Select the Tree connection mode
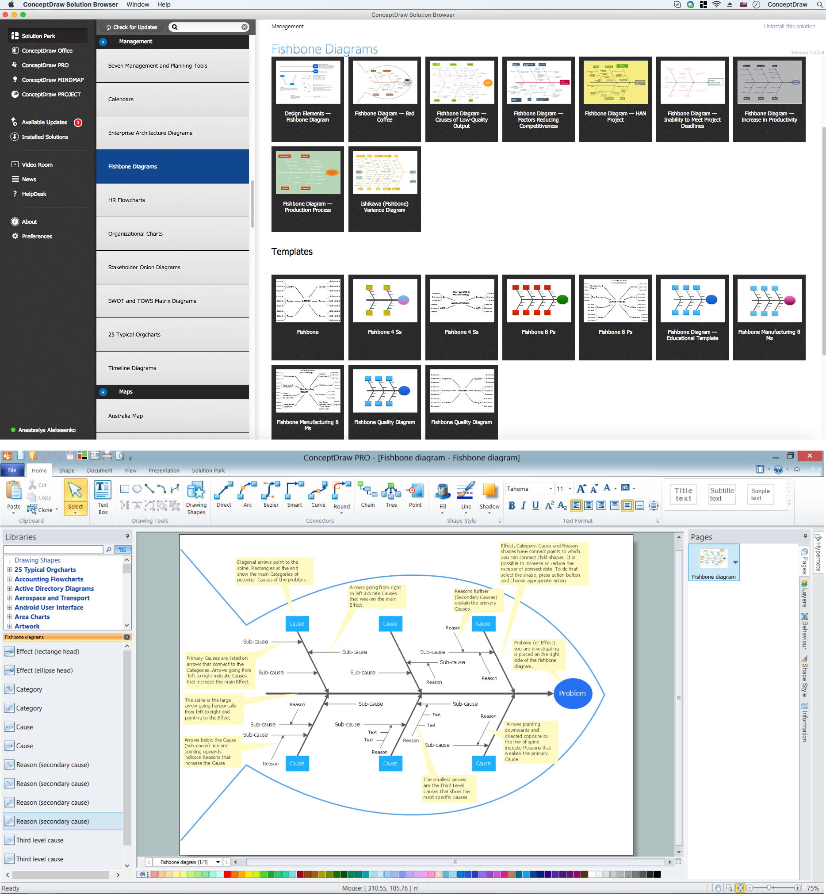 [x=391, y=494]
